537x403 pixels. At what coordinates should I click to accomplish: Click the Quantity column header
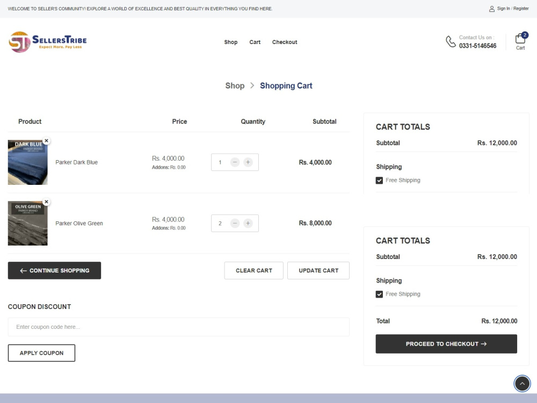pyautogui.click(x=253, y=121)
